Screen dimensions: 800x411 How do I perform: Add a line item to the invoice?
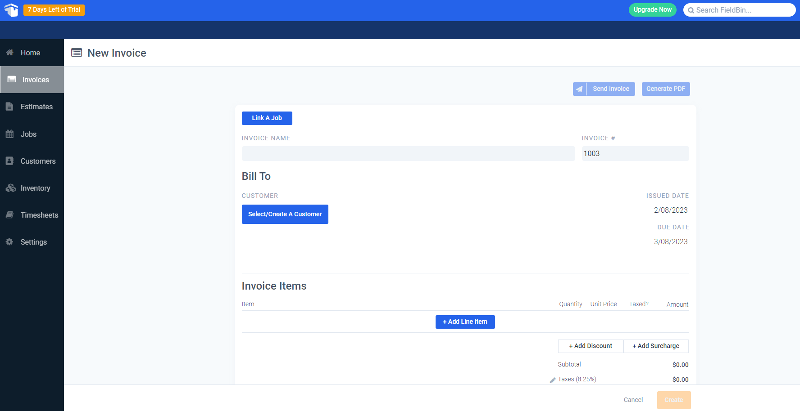465,322
